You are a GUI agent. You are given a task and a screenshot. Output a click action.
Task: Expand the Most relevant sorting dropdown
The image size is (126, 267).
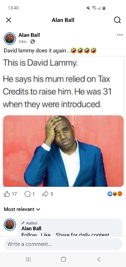22,209
